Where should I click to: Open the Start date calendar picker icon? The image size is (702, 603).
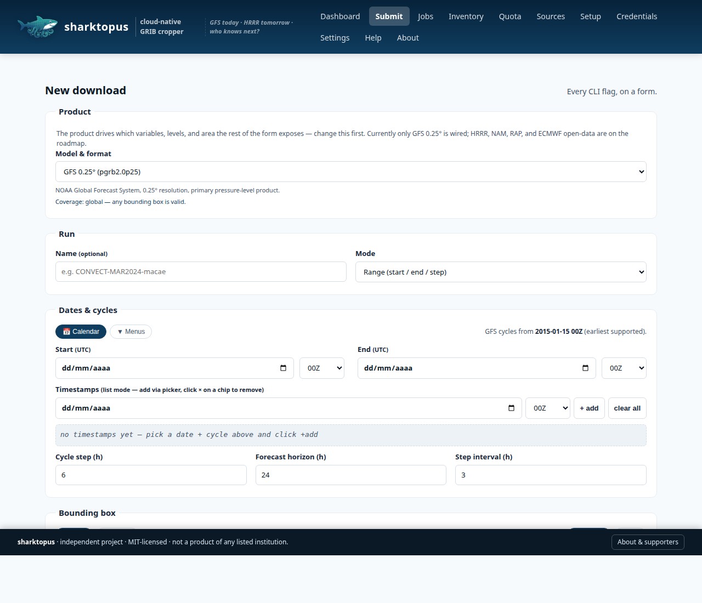pyautogui.click(x=283, y=368)
